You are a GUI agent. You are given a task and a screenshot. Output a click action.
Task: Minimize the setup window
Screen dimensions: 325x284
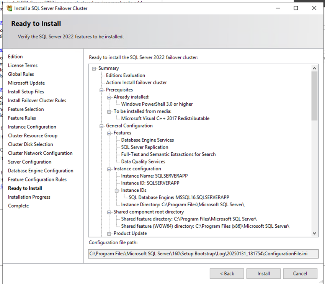click(278, 8)
